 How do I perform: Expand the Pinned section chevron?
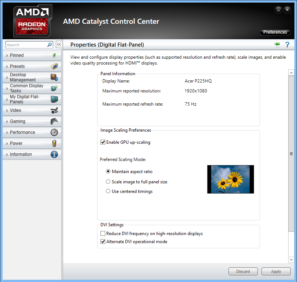(x=7, y=55)
